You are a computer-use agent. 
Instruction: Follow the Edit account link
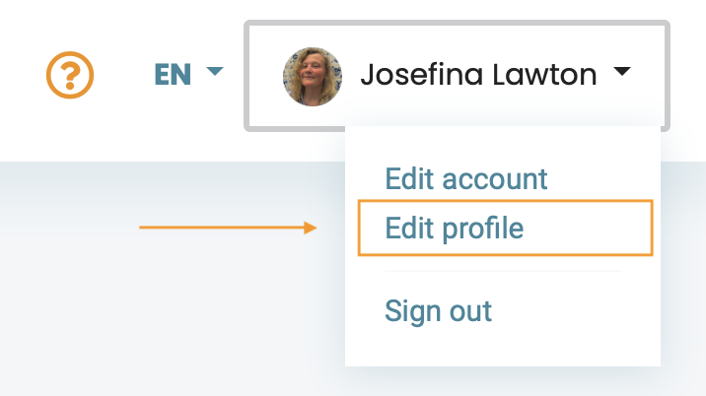[466, 178]
